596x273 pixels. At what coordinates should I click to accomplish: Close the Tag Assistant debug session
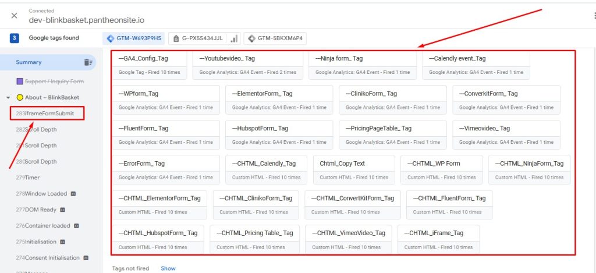pos(14,15)
